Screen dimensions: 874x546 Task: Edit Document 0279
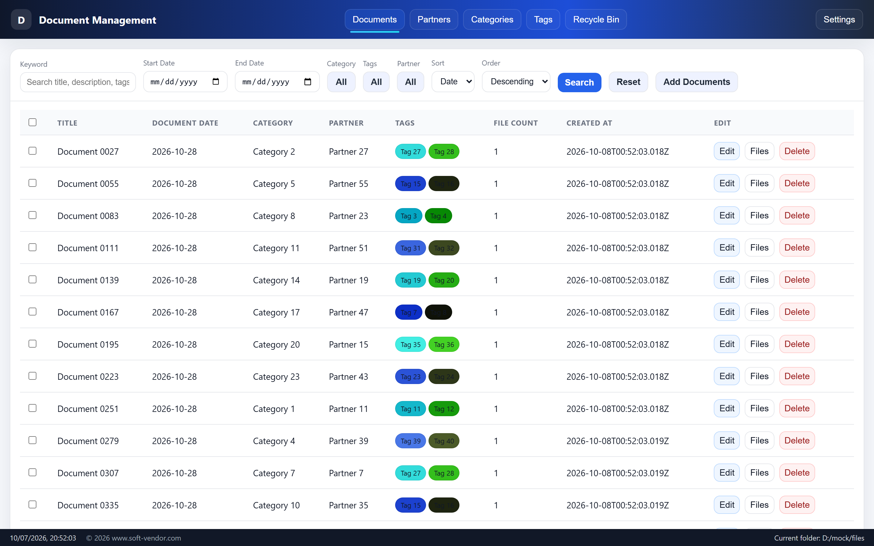(x=727, y=440)
